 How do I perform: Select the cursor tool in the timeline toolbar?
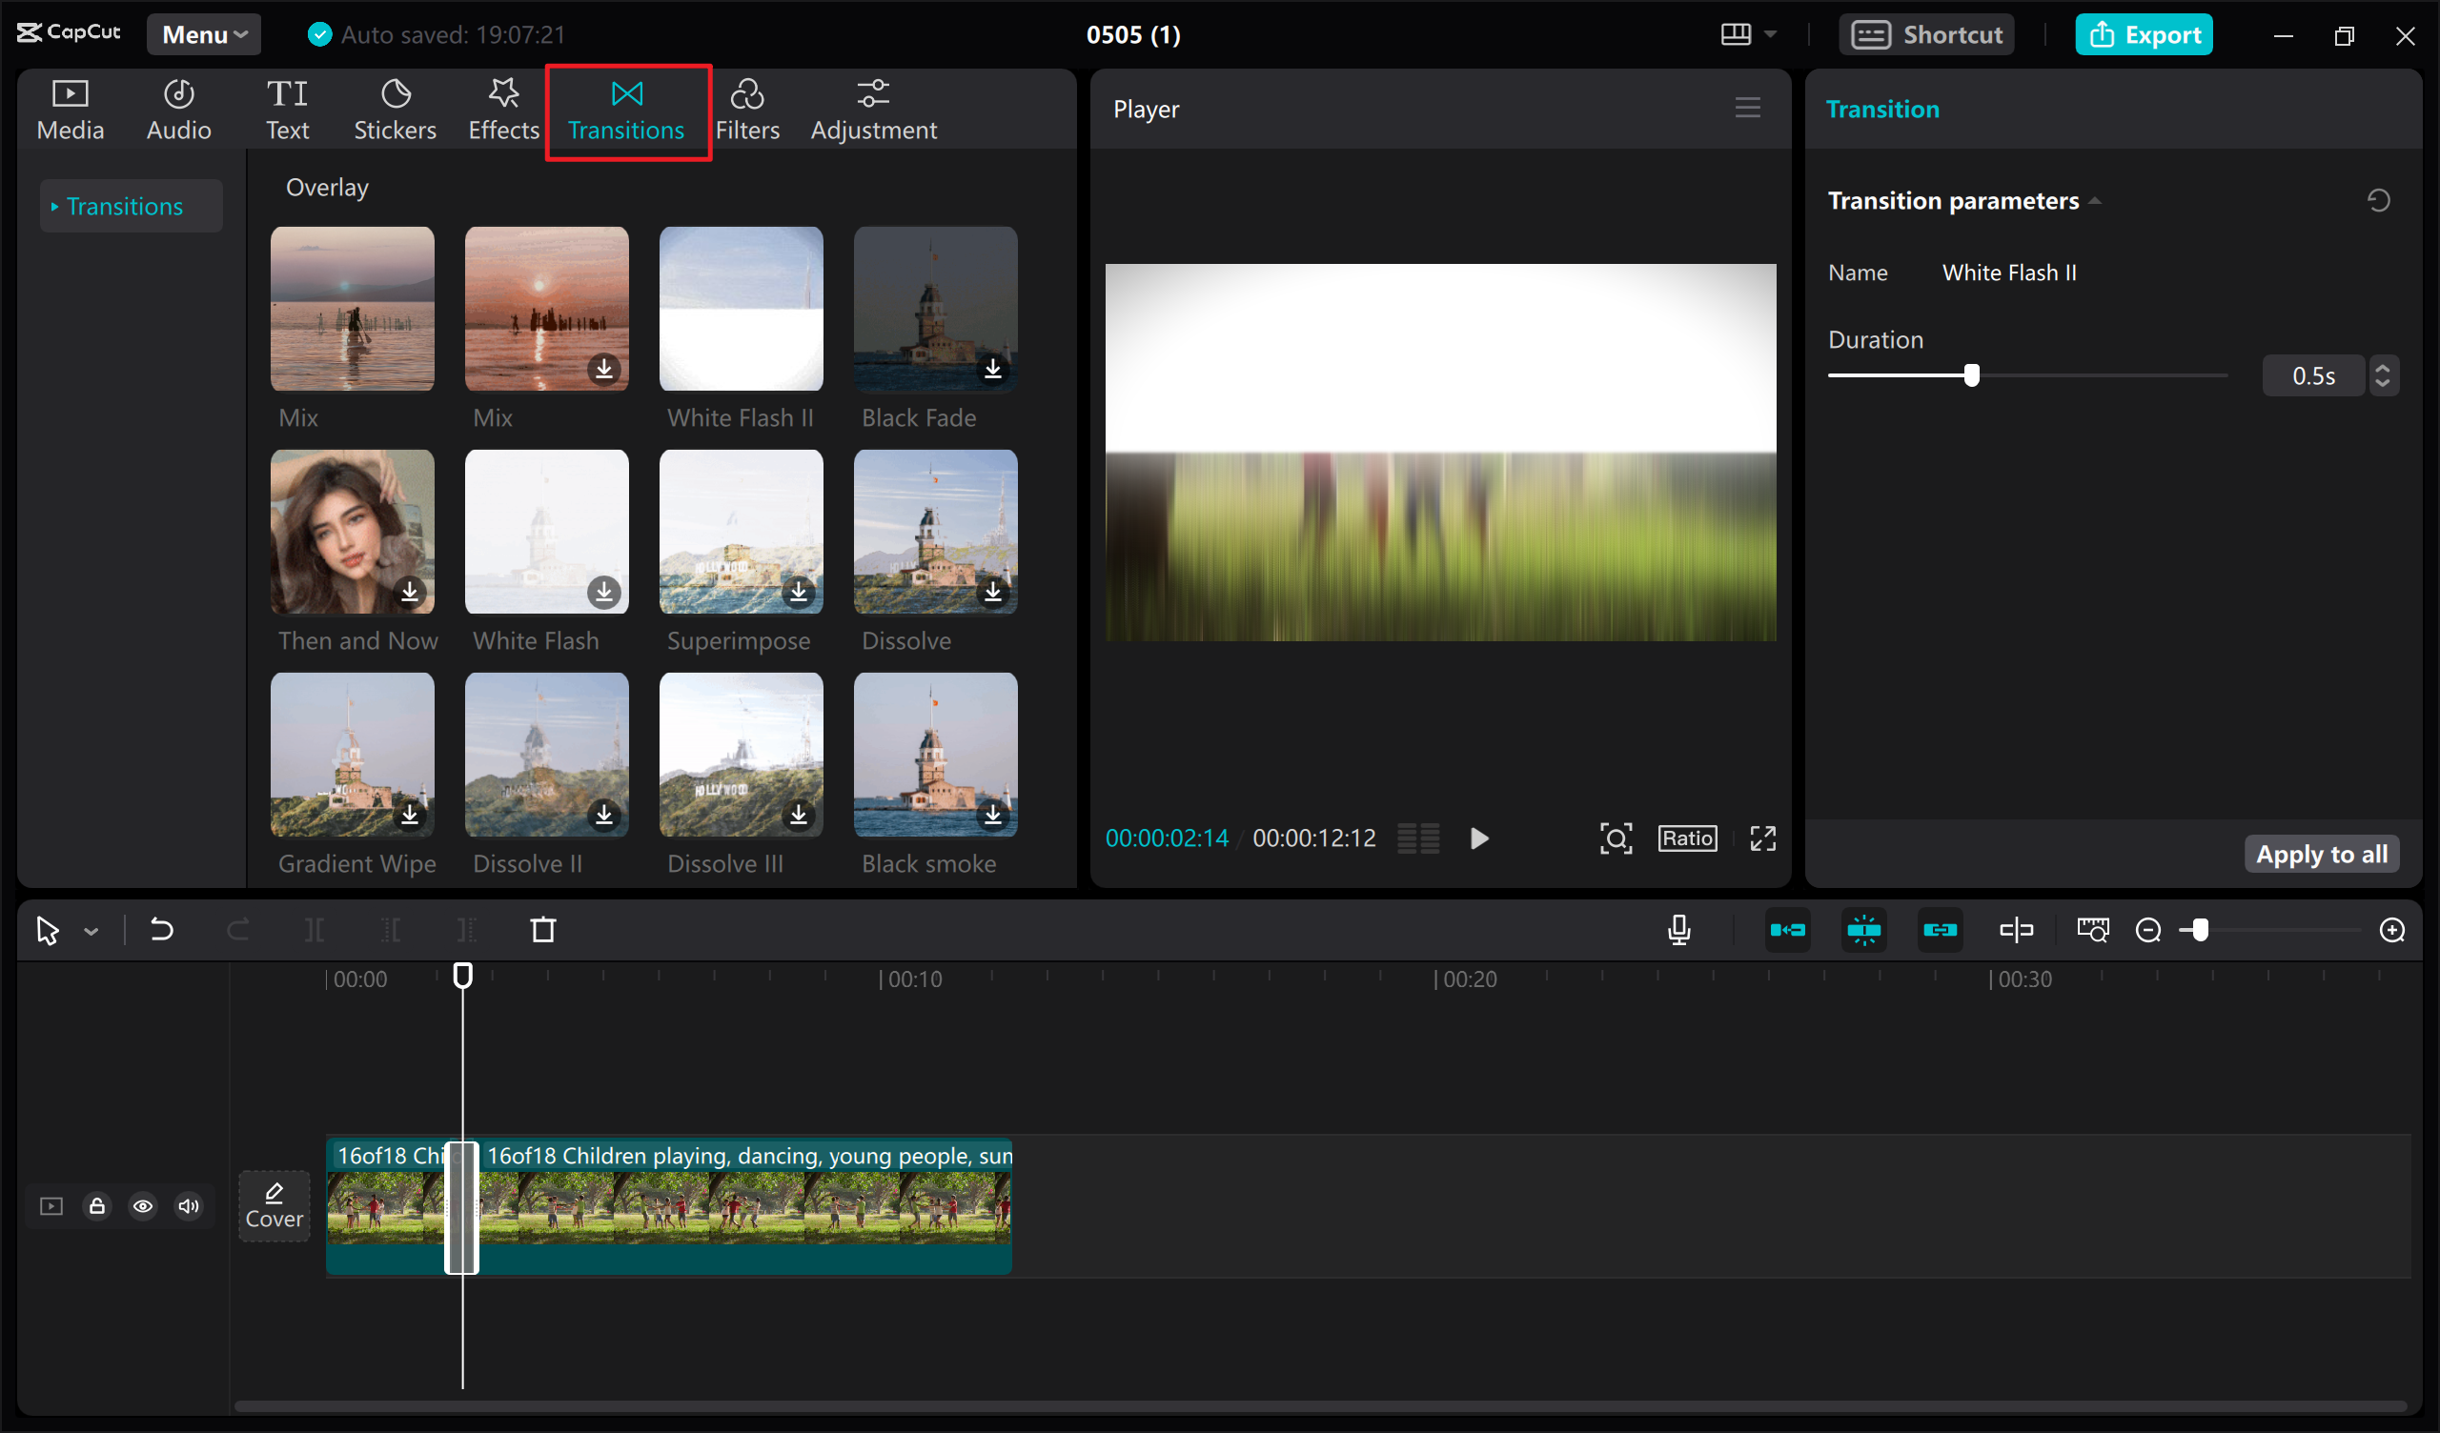tap(47, 930)
